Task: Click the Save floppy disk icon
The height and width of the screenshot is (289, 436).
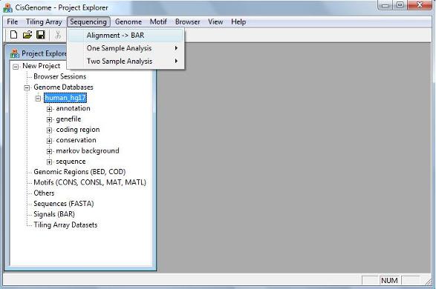Action: click(x=41, y=35)
